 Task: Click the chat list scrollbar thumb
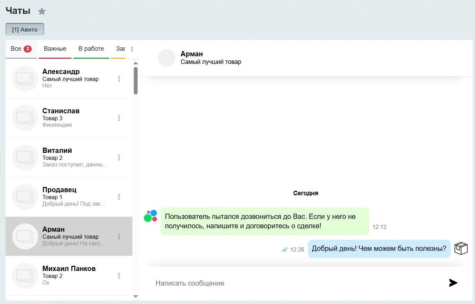136,81
